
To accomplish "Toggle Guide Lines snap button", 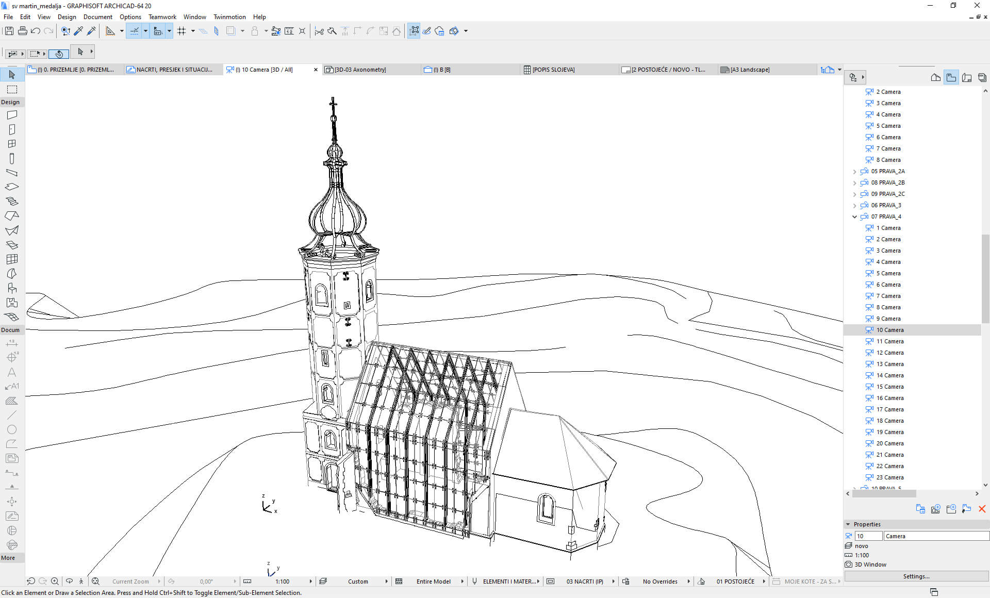I will coord(134,31).
